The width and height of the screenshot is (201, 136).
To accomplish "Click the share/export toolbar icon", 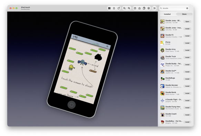I will point(140,8).
